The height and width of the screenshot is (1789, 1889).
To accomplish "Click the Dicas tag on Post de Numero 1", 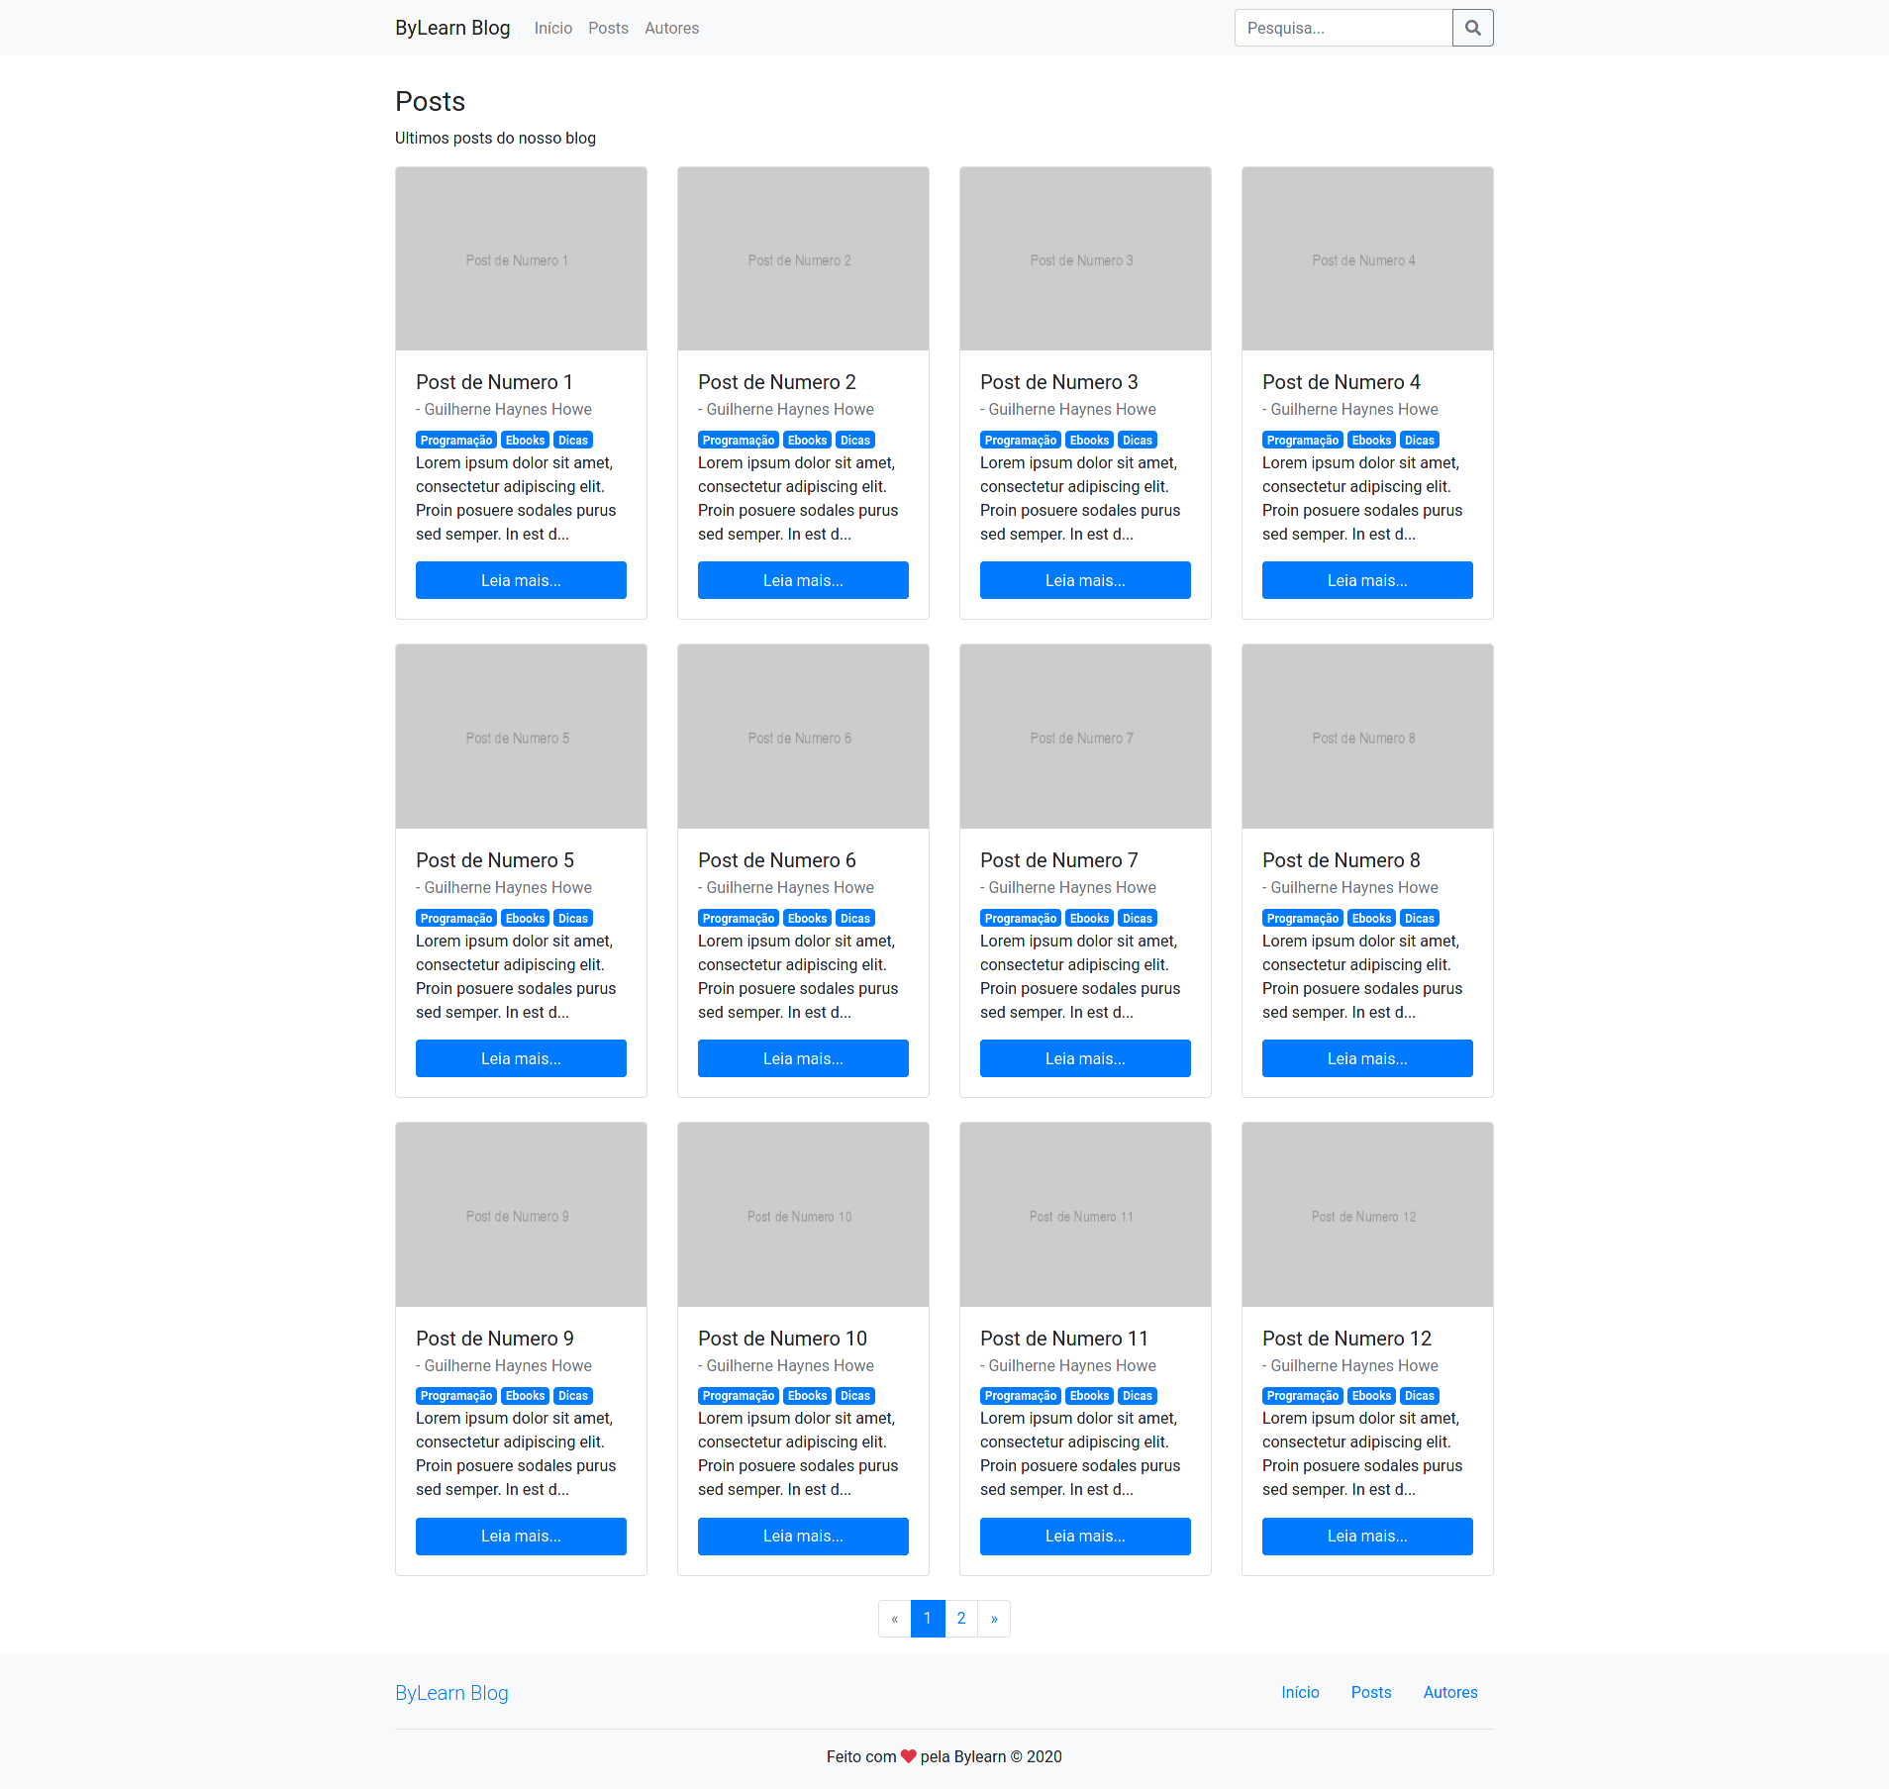I will pos(573,441).
